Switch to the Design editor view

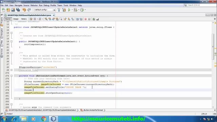coord(16,19)
